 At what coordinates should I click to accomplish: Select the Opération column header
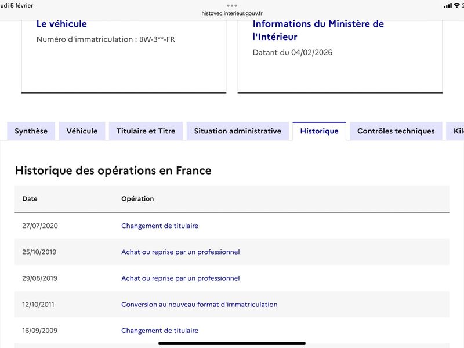pos(137,198)
